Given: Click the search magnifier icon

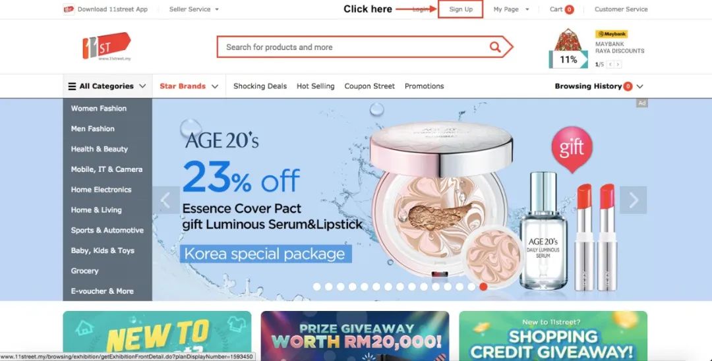Looking at the screenshot, I should coord(495,47).
